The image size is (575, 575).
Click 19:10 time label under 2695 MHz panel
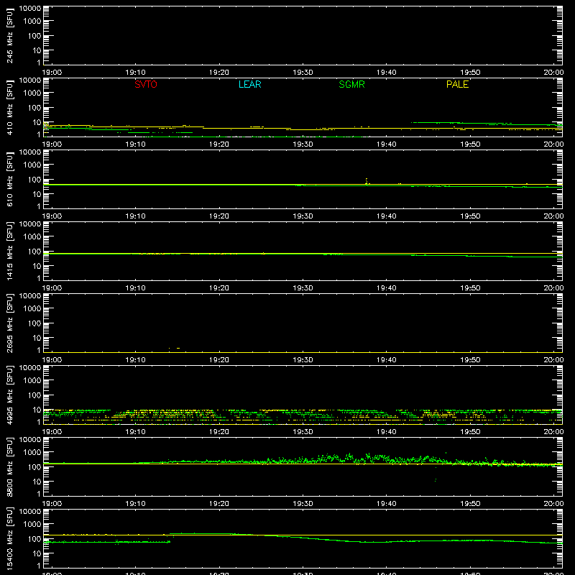(x=136, y=360)
